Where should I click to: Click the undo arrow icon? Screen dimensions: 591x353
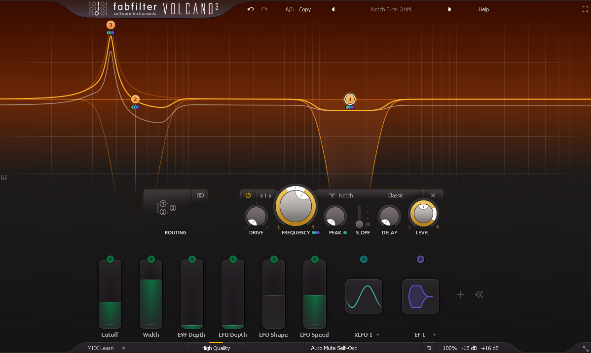[x=250, y=9]
